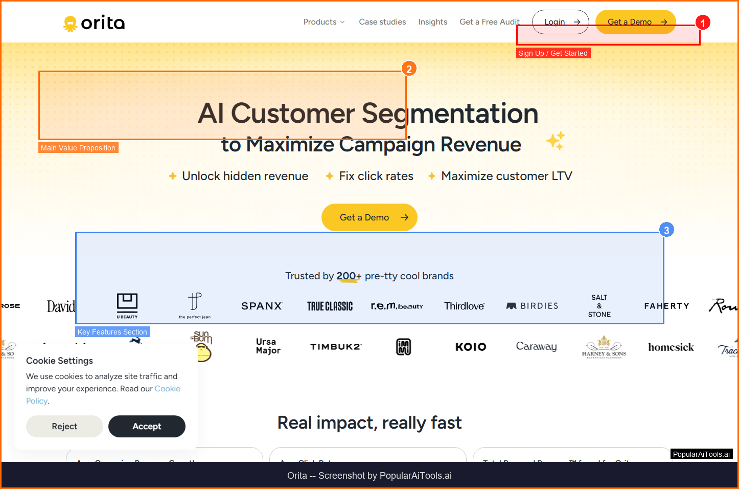Click the hero Get a Demo button
The image size is (739, 489).
click(x=369, y=217)
